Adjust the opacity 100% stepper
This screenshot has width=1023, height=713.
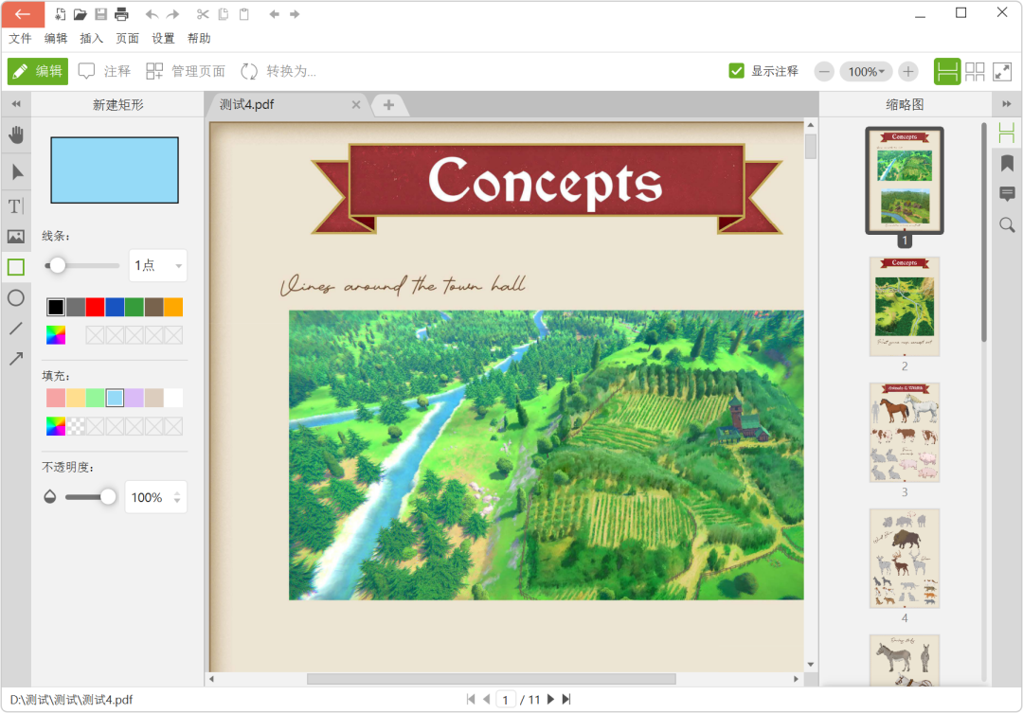pyautogui.click(x=177, y=498)
